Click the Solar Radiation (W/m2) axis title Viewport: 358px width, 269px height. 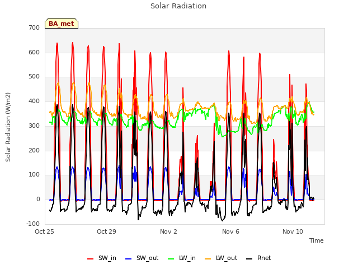coord(8,127)
